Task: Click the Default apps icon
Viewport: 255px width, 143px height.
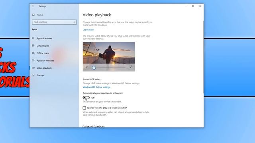Action: pyautogui.click(x=33, y=46)
